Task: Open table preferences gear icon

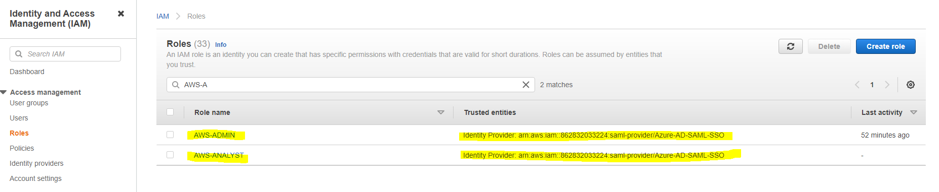Action: point(910,85)
